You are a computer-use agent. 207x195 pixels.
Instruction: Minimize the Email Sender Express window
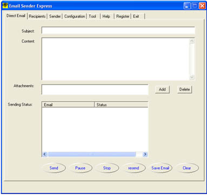pos(187,6)
